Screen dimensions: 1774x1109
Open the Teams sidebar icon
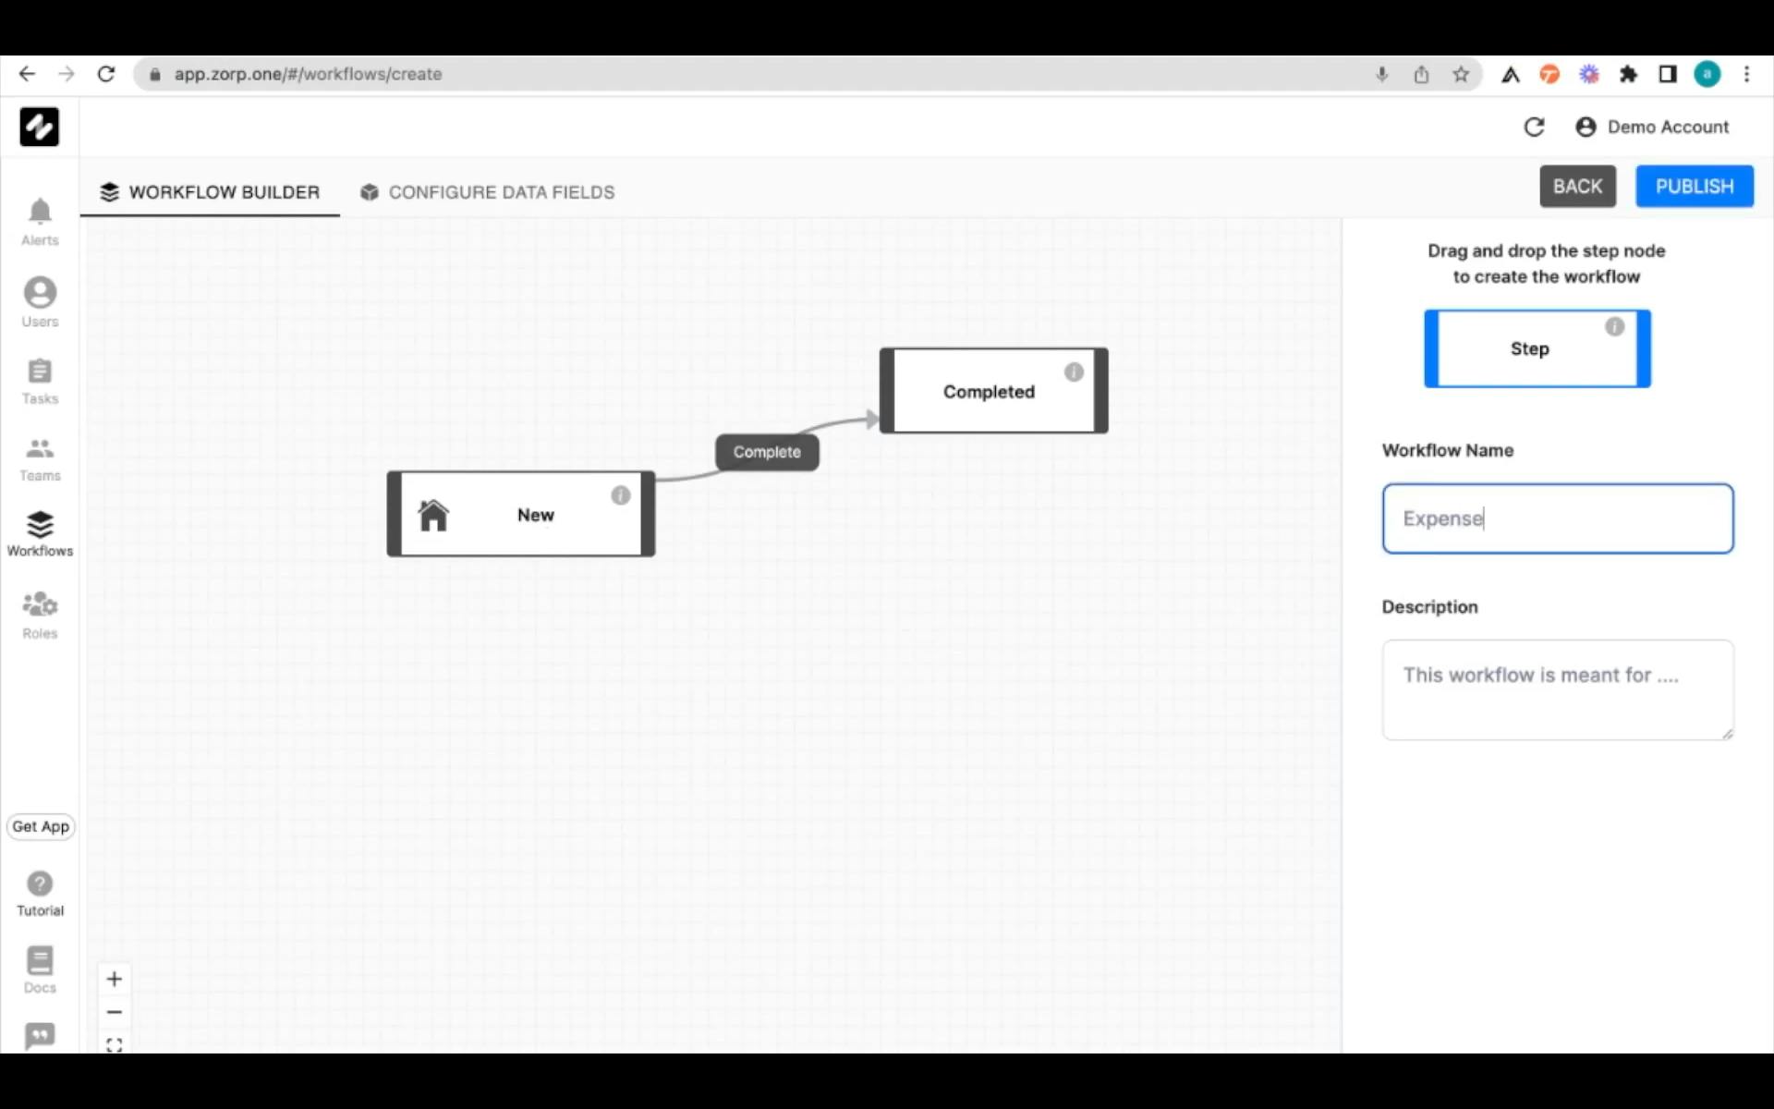[40, 449]
